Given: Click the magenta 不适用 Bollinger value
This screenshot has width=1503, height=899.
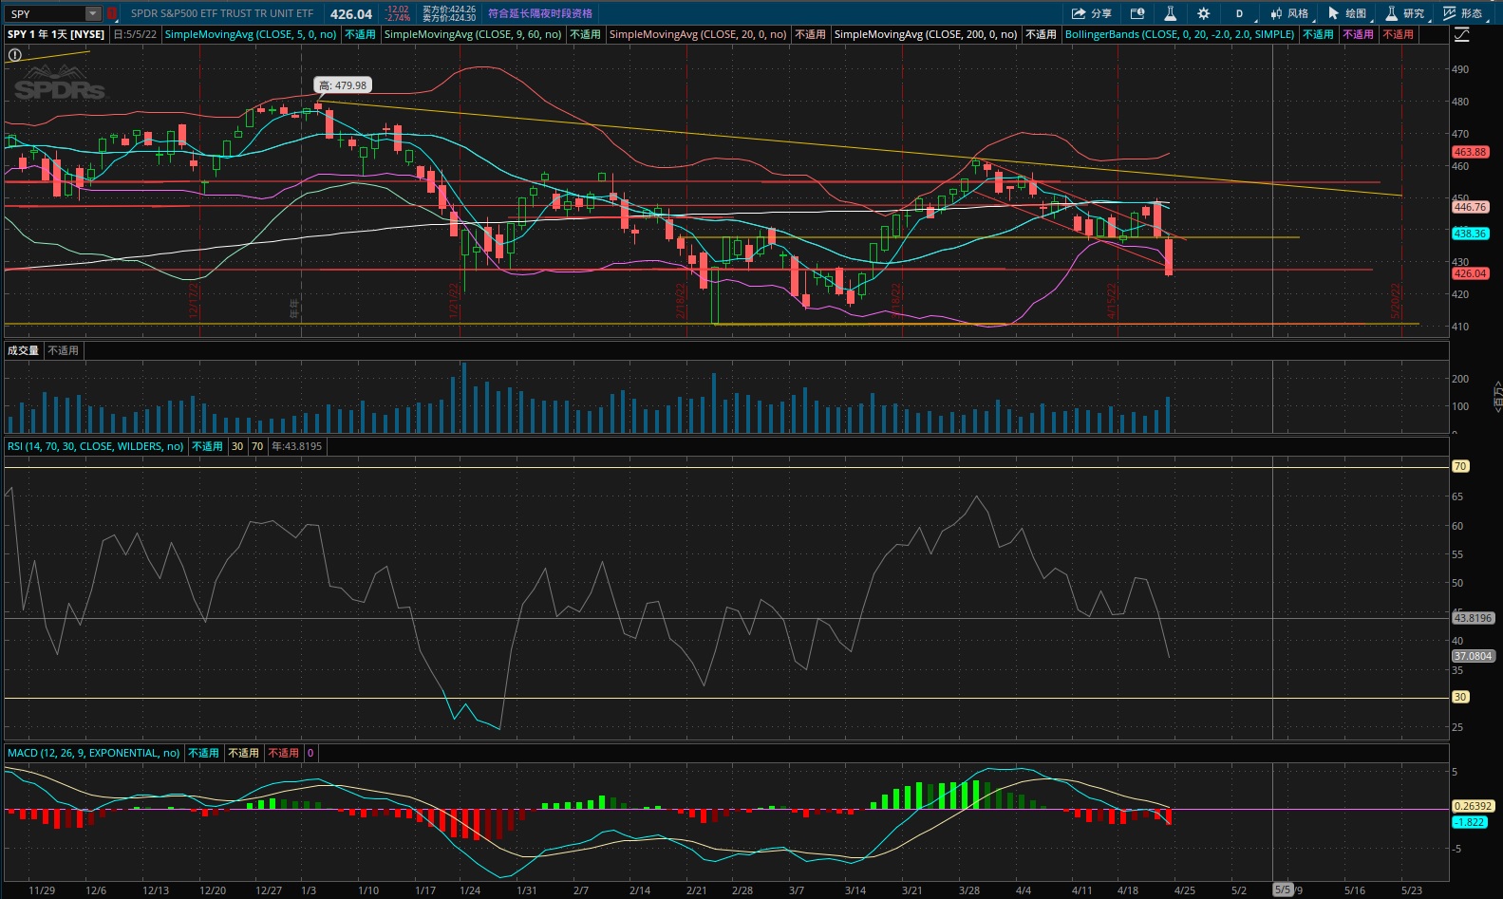Looking at the screenshot, I should [1358, 34].
